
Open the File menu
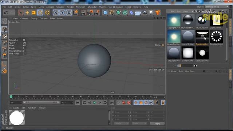pos(4,7)
